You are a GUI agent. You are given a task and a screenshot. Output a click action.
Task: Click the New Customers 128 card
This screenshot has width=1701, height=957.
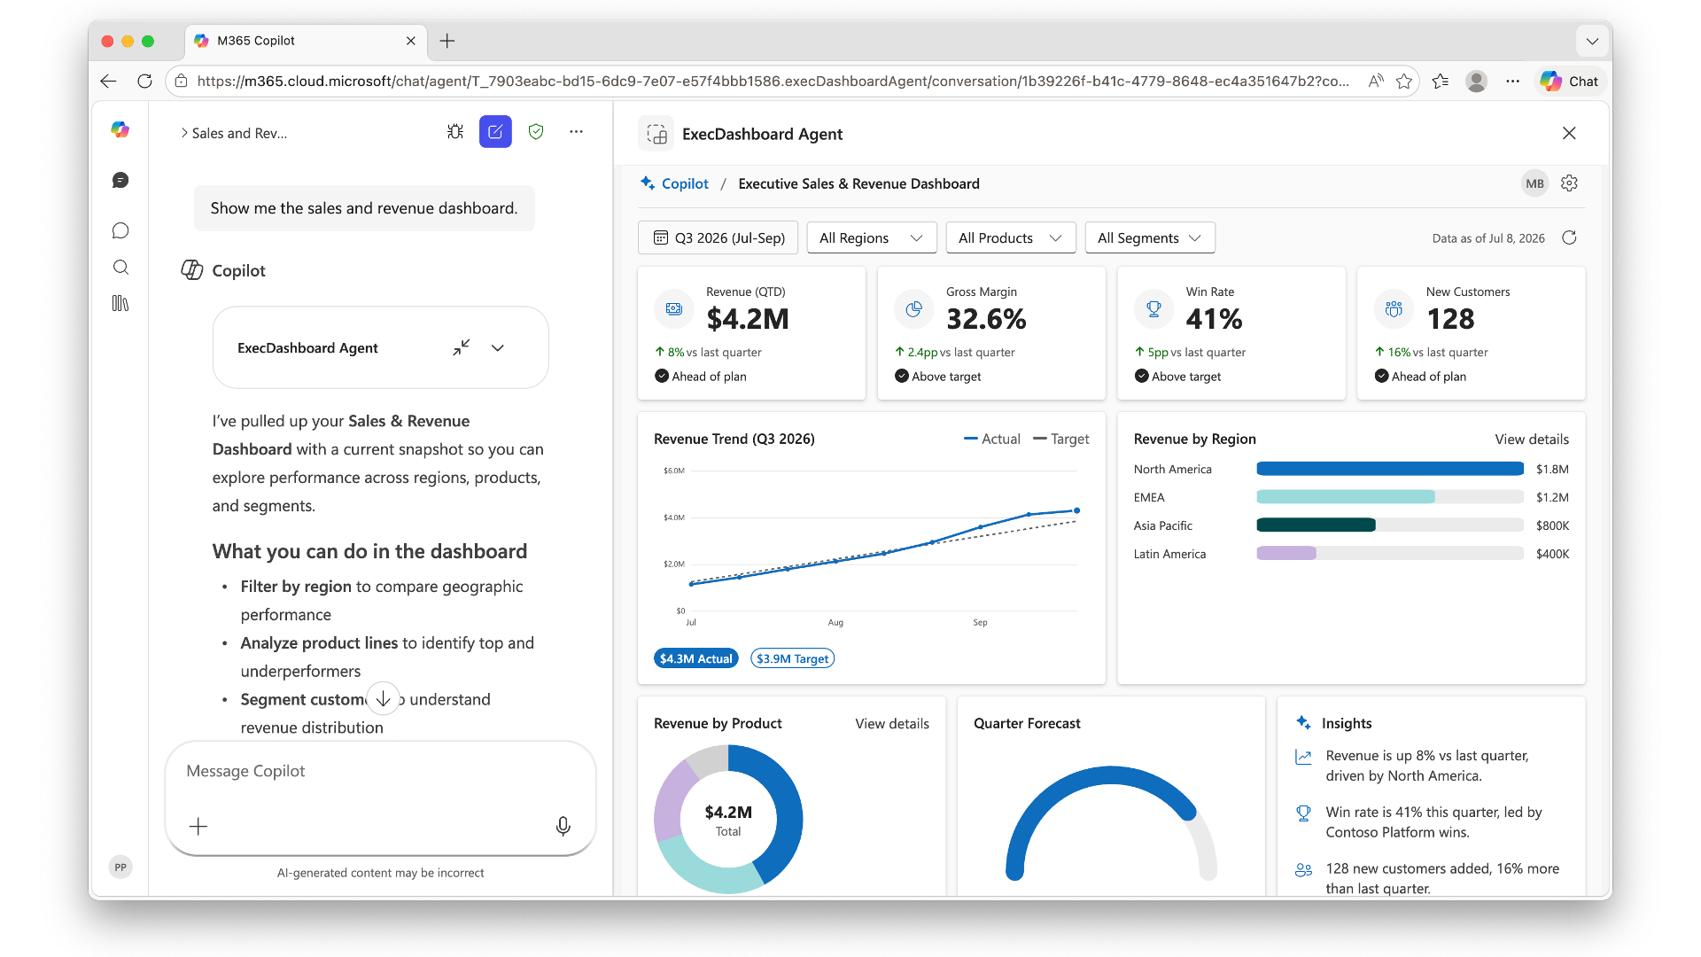pyautogui.click(x=1472, y=333)
